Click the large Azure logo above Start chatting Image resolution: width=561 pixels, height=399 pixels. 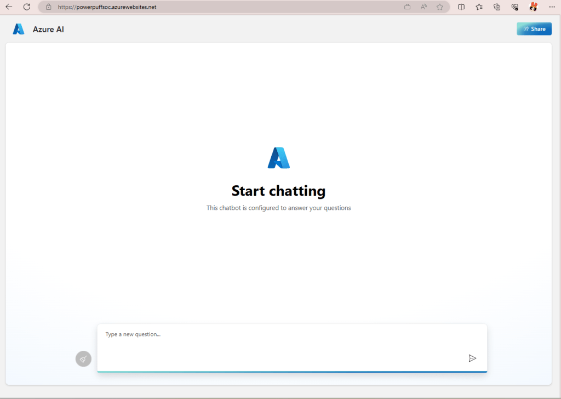click(278, 158)
